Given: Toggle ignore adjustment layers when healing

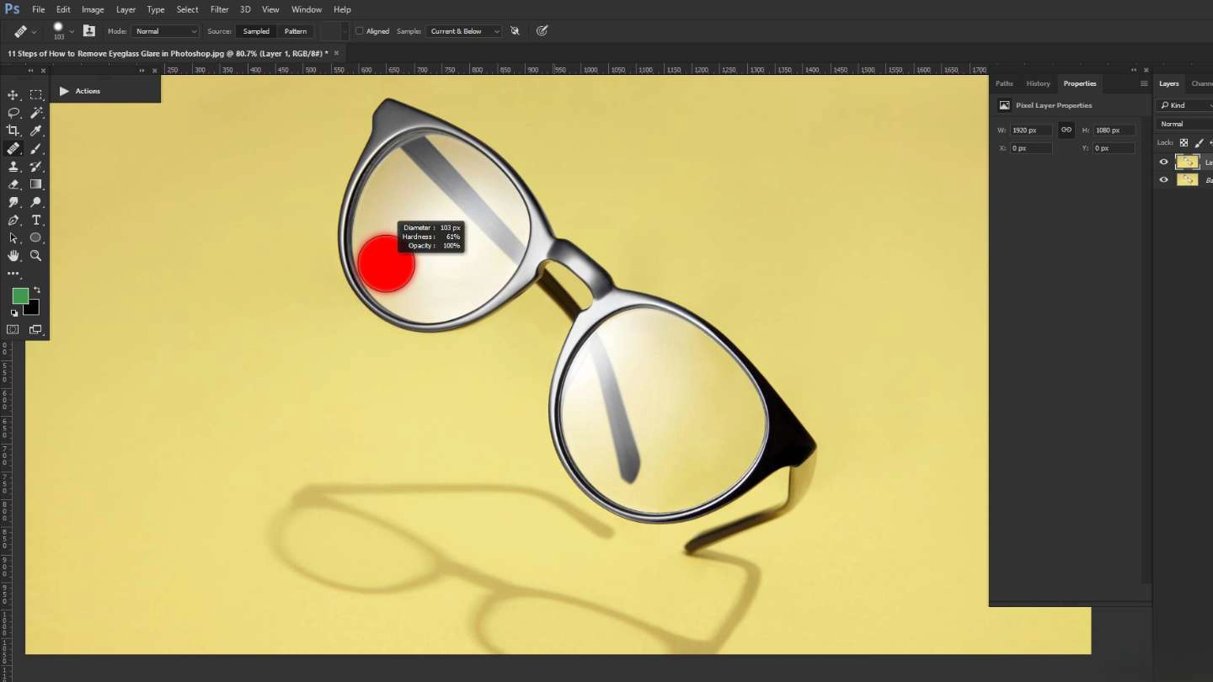Looking at the screenshot, I should click(x=515, y=31).
